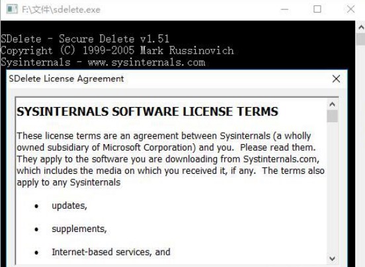The width and height of the screenshot is (365, 267).
Task: Click the license text scroll-up arrow
Action: pos(332,104)
